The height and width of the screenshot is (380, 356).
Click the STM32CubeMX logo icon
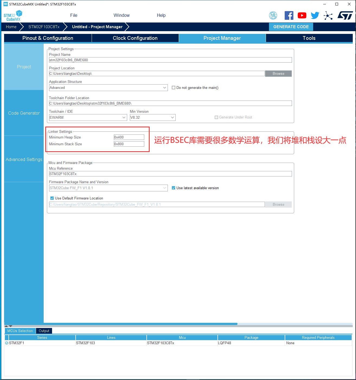(12, 15)
